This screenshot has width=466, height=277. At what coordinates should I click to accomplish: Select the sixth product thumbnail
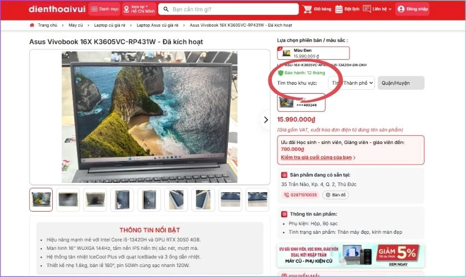[x=176, y=199]
